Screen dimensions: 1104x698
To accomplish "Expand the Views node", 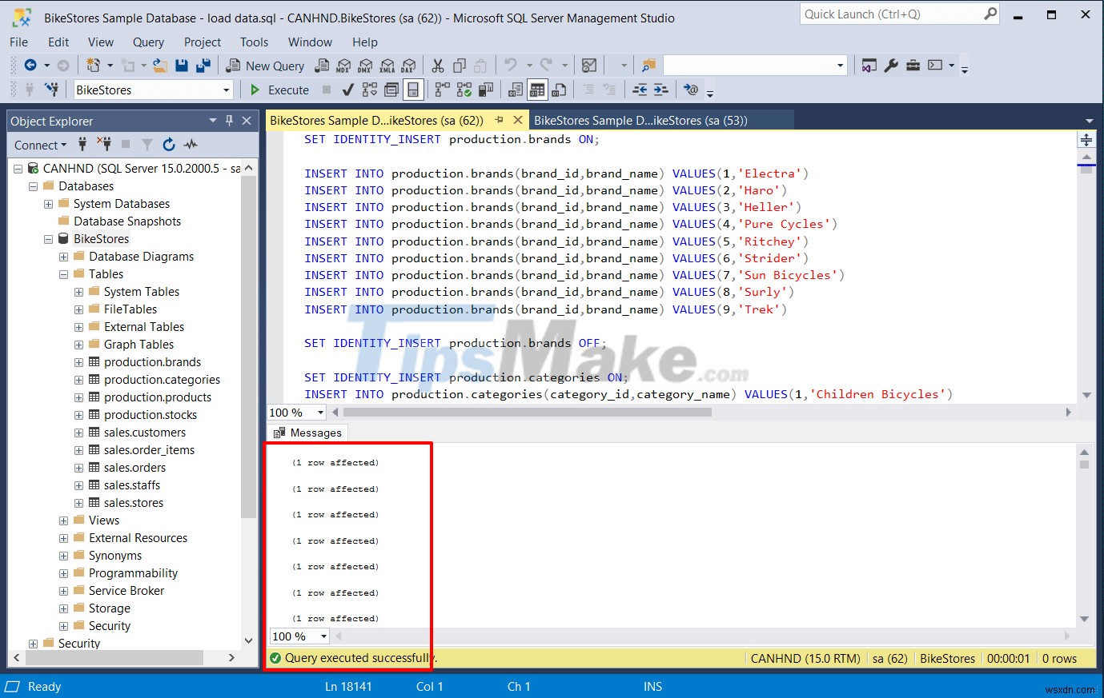I will coord(62,520).
